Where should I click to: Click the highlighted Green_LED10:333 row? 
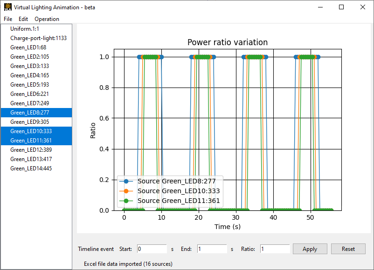pos(36,131)
